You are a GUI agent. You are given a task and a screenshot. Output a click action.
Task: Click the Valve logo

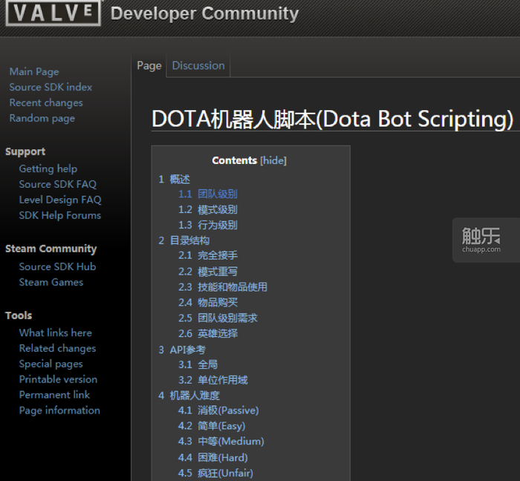[x=53, y=13]
